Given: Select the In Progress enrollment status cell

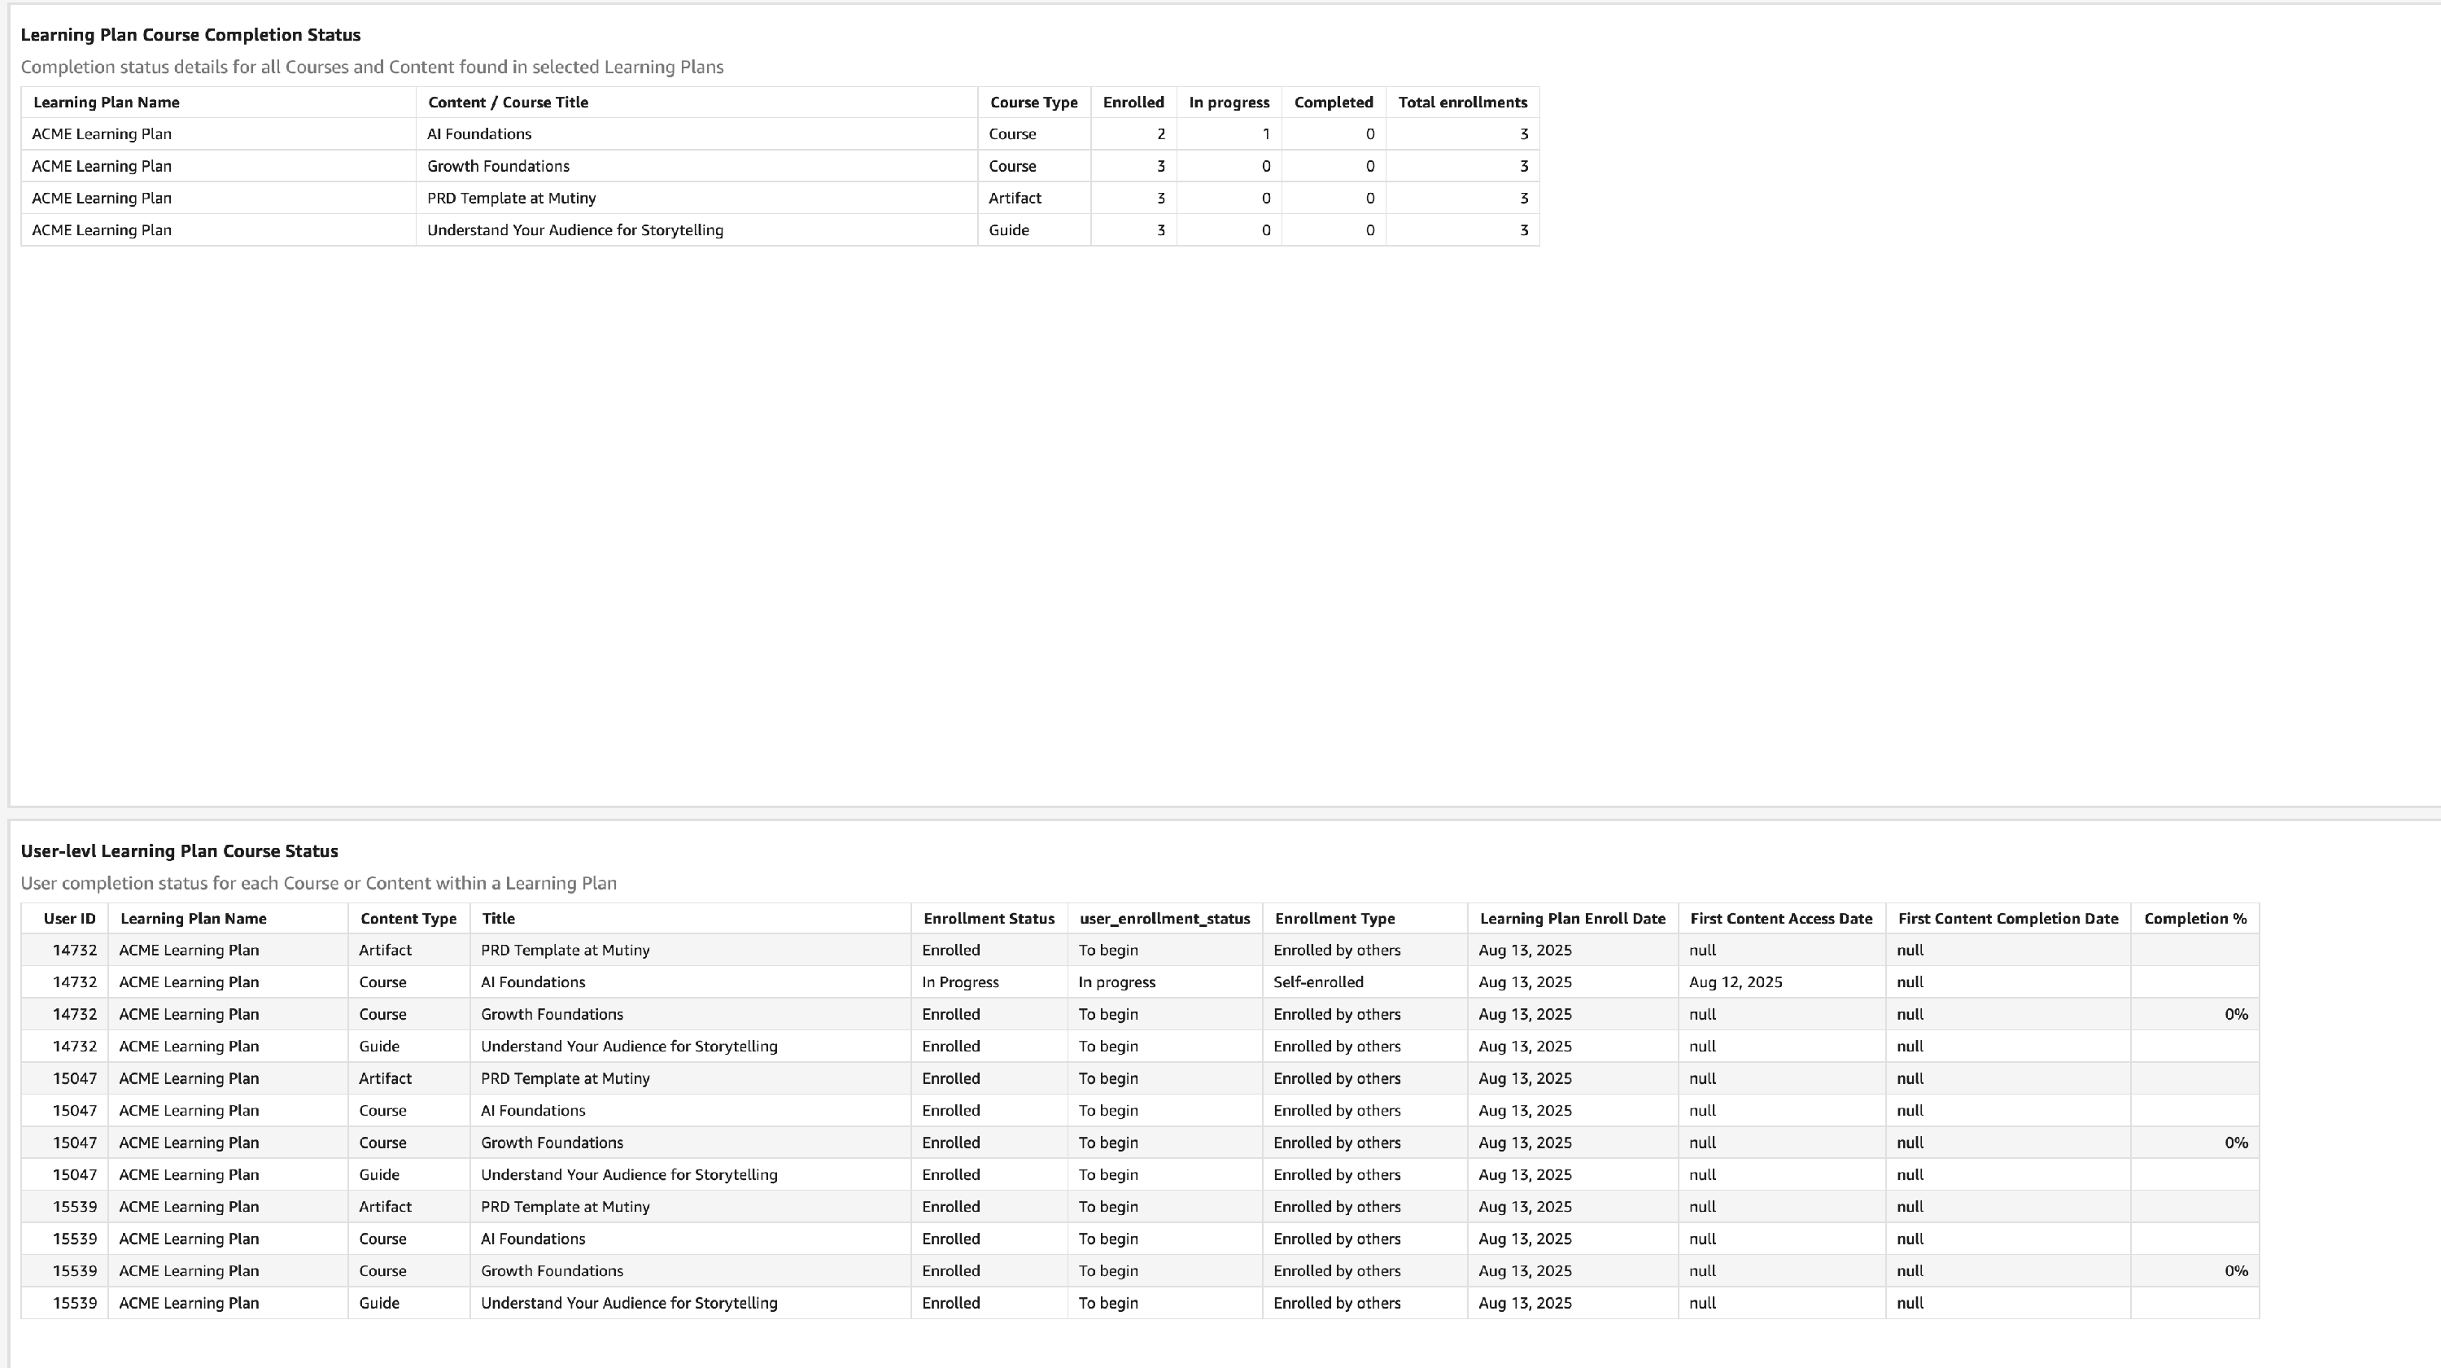Looking at the screenshot, I should point(960,982).
